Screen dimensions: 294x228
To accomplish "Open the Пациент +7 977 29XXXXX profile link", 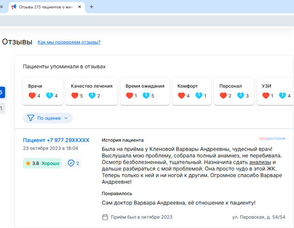I will coord(56,140).
